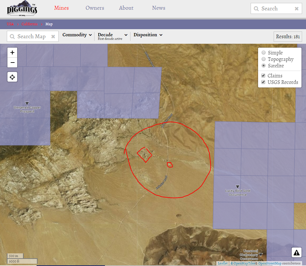Select the Simple map style
Image resolution: width=306 pixels, height=266 pixels.
point(264,53)
